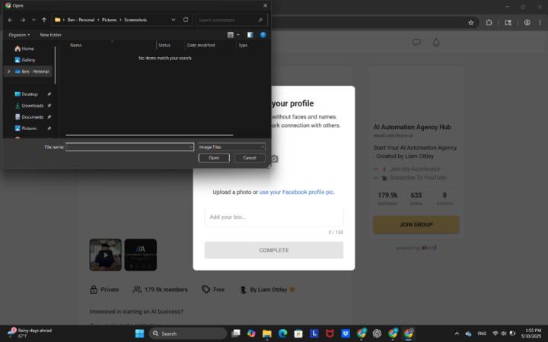Refresh the Screenshots folder listing

click(x=186, y=20)
